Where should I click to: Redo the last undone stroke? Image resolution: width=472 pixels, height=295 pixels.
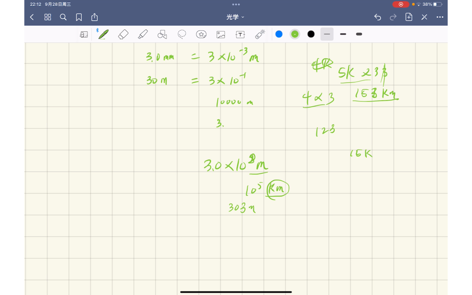(393, 17)
